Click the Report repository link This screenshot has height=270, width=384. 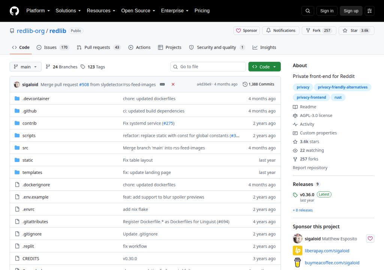[310, 168]
